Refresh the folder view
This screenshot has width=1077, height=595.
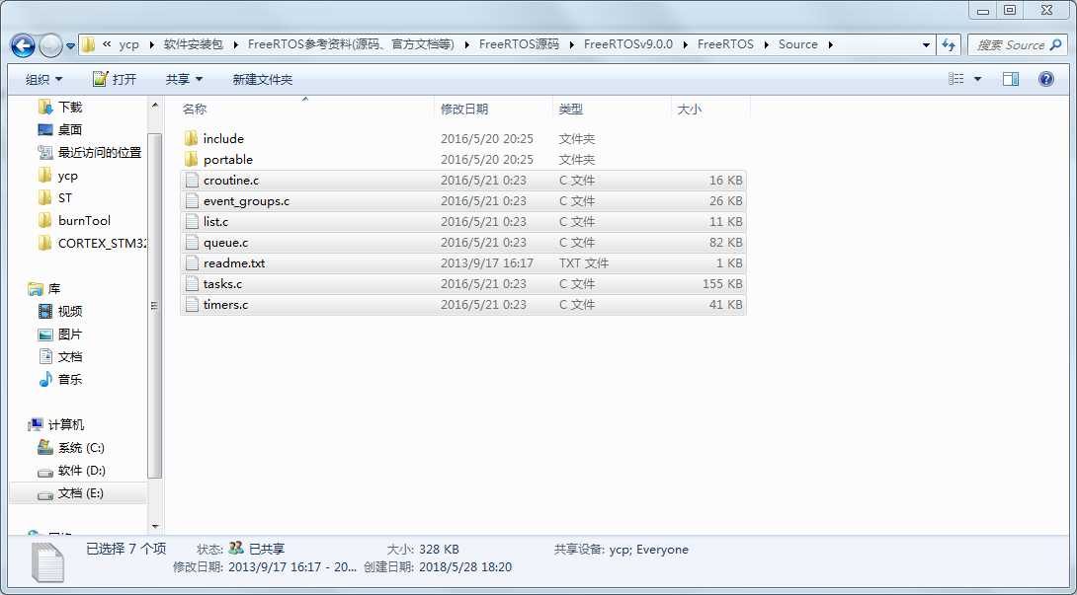949,45
